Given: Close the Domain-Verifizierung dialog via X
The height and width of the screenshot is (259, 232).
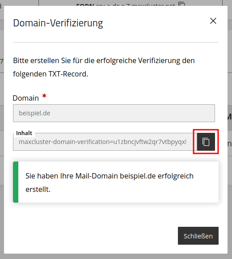Looking at the screenshot, I should [x=213, y=21].
